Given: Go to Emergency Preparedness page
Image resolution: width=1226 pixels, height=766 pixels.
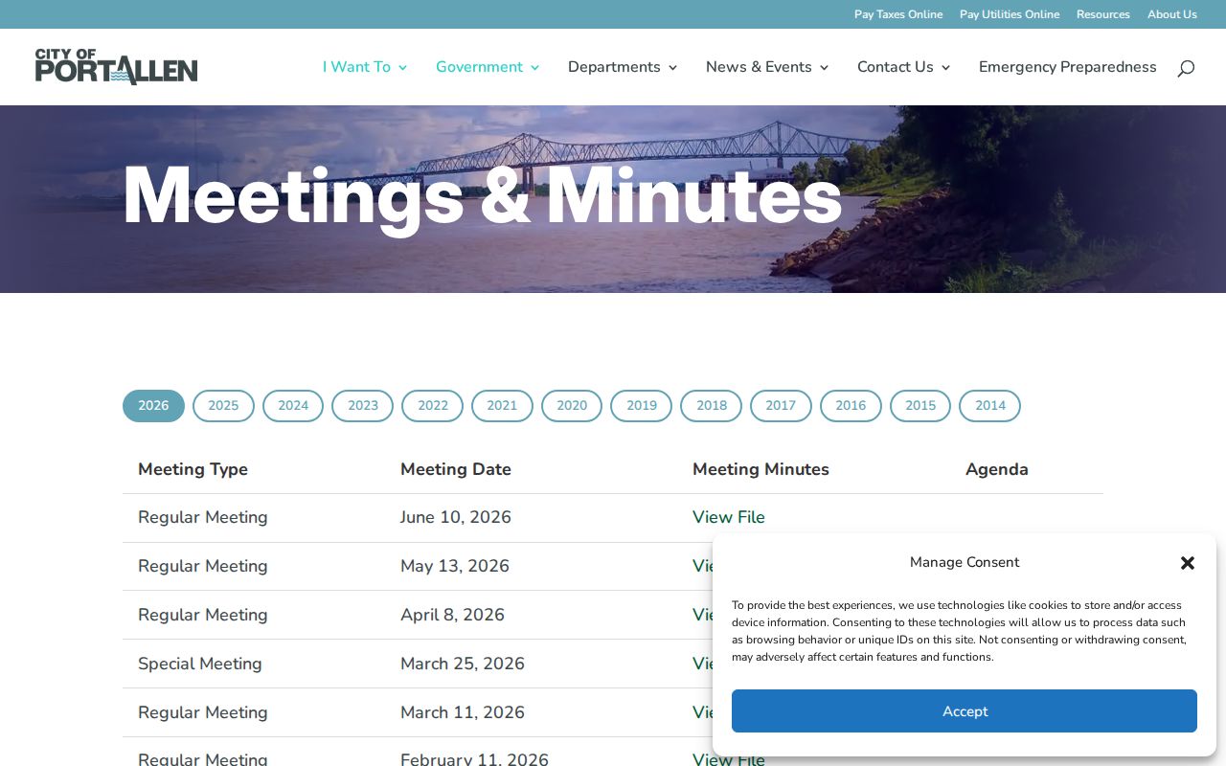Looking at the screenshot, I should click(1068, 67).
